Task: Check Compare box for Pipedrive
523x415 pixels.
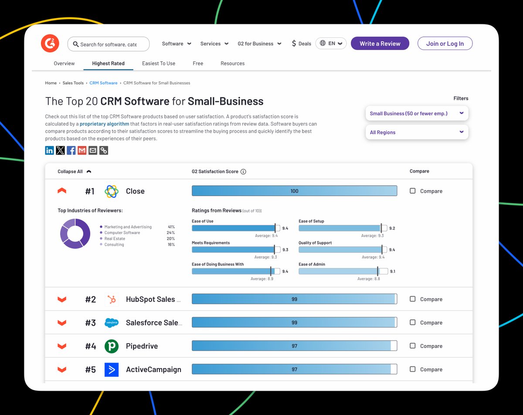Action: pyautogui.click(x=413, y=346)
